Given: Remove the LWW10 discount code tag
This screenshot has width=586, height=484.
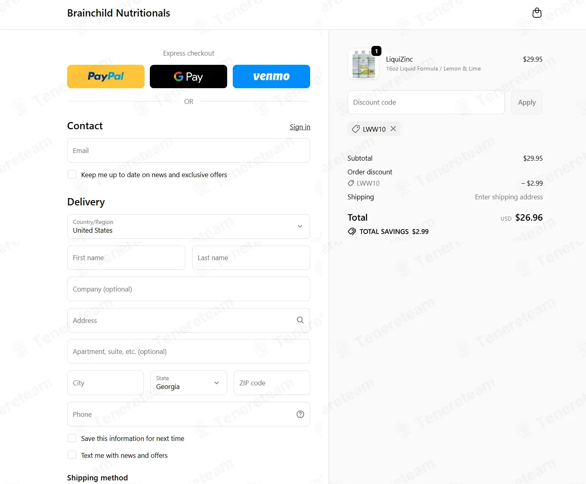Looking at the screenshot, I should 393,129.
